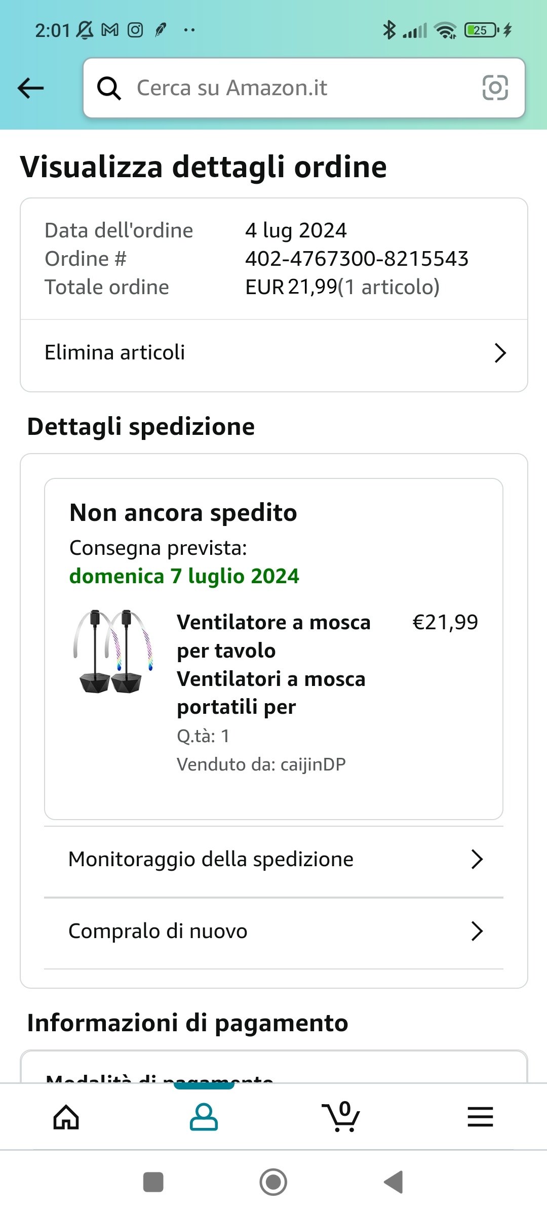The width and height of the screenshot is (547, 1215).
Task: Tap Android recent apps square
Action: pyautogui.click(x=153, y=1182)
